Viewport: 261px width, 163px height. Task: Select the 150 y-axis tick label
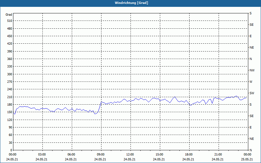[10, 112]
